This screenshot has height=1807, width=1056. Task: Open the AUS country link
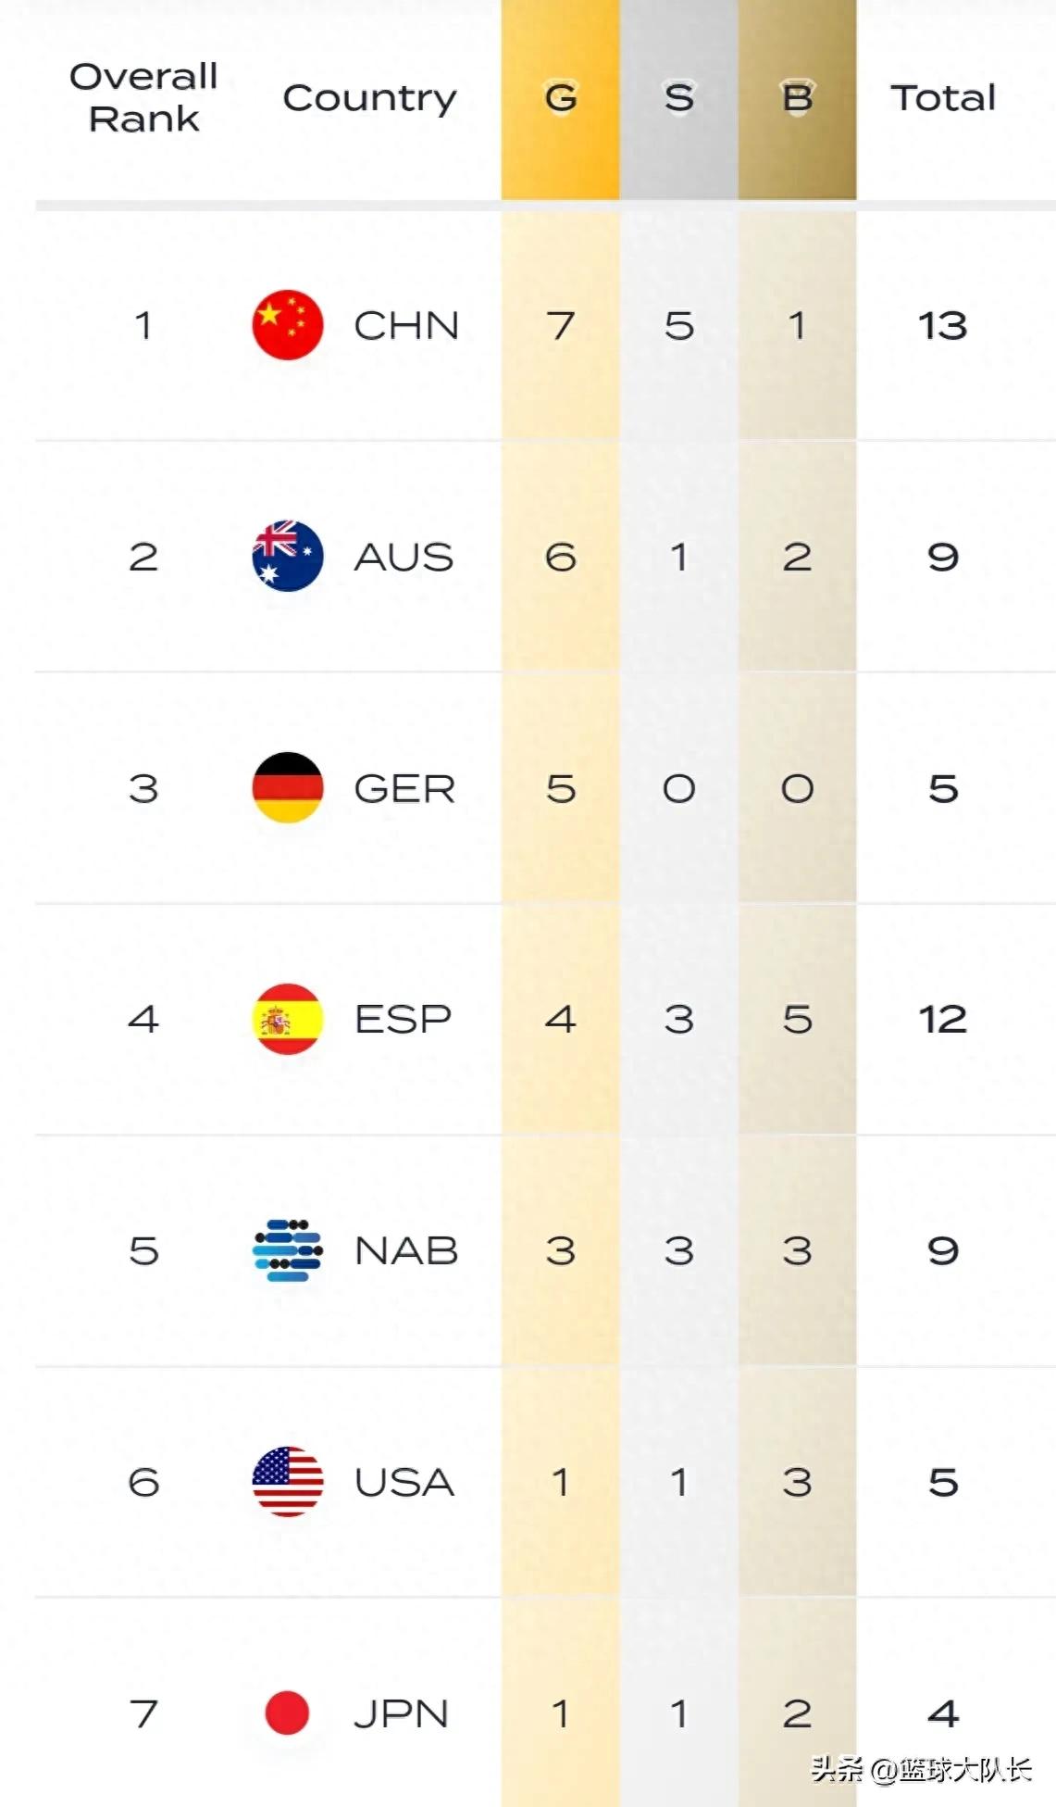pyautogui.click(x=404, y=558)
